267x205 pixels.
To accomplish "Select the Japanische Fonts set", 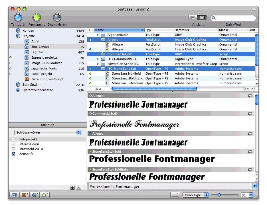I will [44, 69].
